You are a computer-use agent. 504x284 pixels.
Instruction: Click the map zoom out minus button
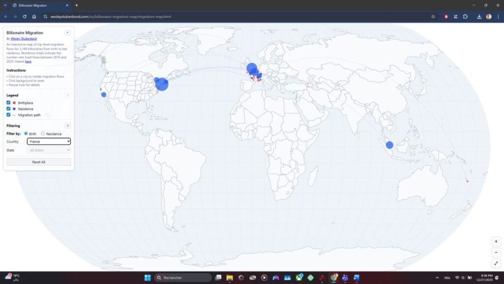tap(496, 252)
